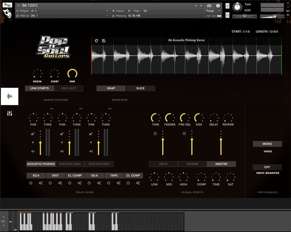This screenshot has width=291, height=232.
Task: Expand the instrument name dropdown arrow
Action: click(x=19, y=6)
